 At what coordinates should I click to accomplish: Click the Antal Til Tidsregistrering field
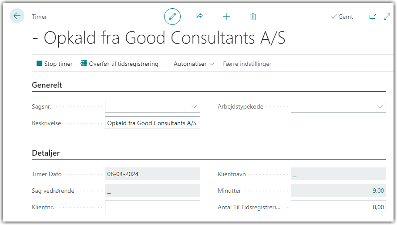pos(338,207)
